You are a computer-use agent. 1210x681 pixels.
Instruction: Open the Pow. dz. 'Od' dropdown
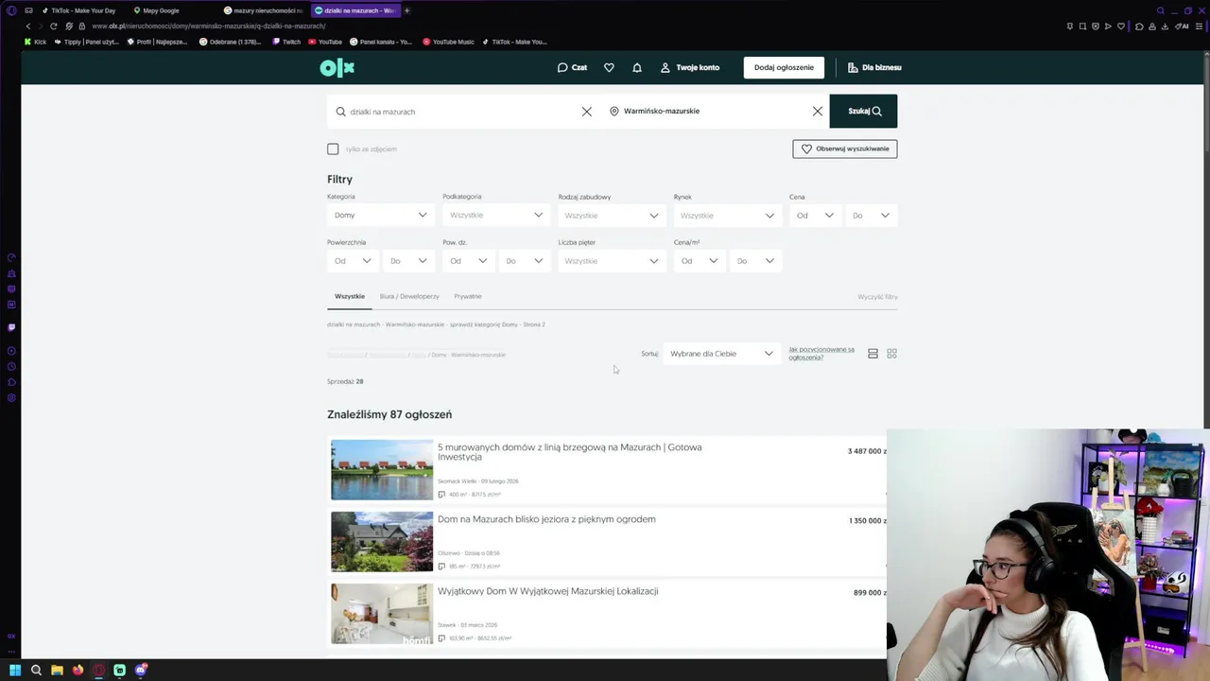468,261
